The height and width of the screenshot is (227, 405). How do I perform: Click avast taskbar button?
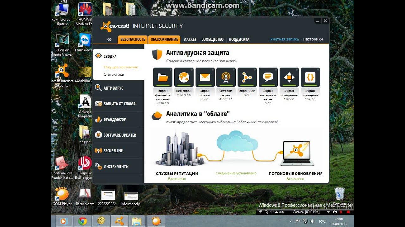click(x=119, y=221)
